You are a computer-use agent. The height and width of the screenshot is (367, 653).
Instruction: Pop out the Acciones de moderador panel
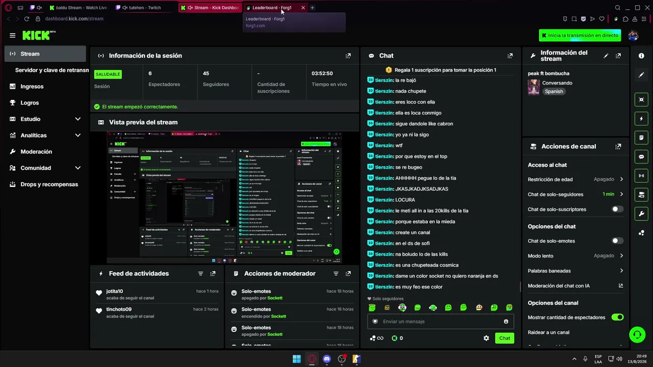click(348, 274)
